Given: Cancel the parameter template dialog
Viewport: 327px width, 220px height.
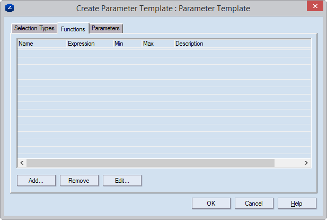Looking at the screenshot, I should coord(254,203).
